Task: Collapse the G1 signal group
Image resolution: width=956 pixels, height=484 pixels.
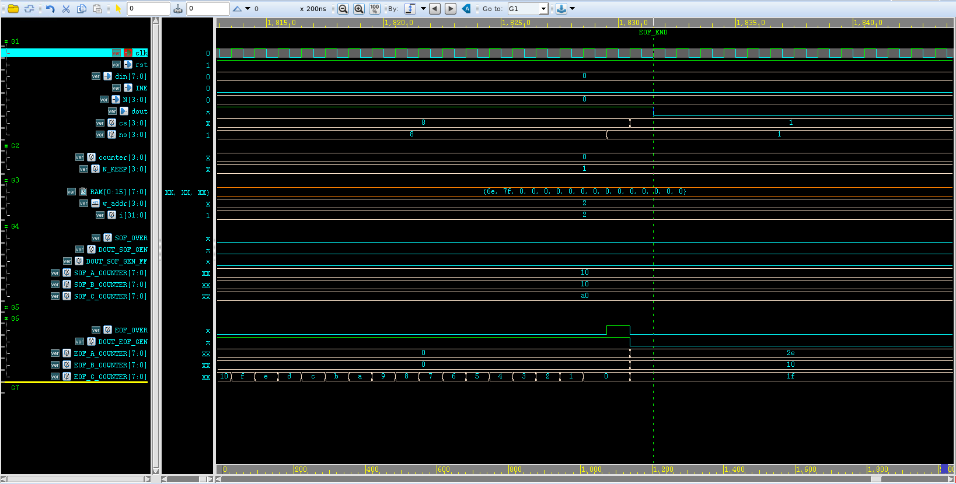Action: click(x=6, y=42)
